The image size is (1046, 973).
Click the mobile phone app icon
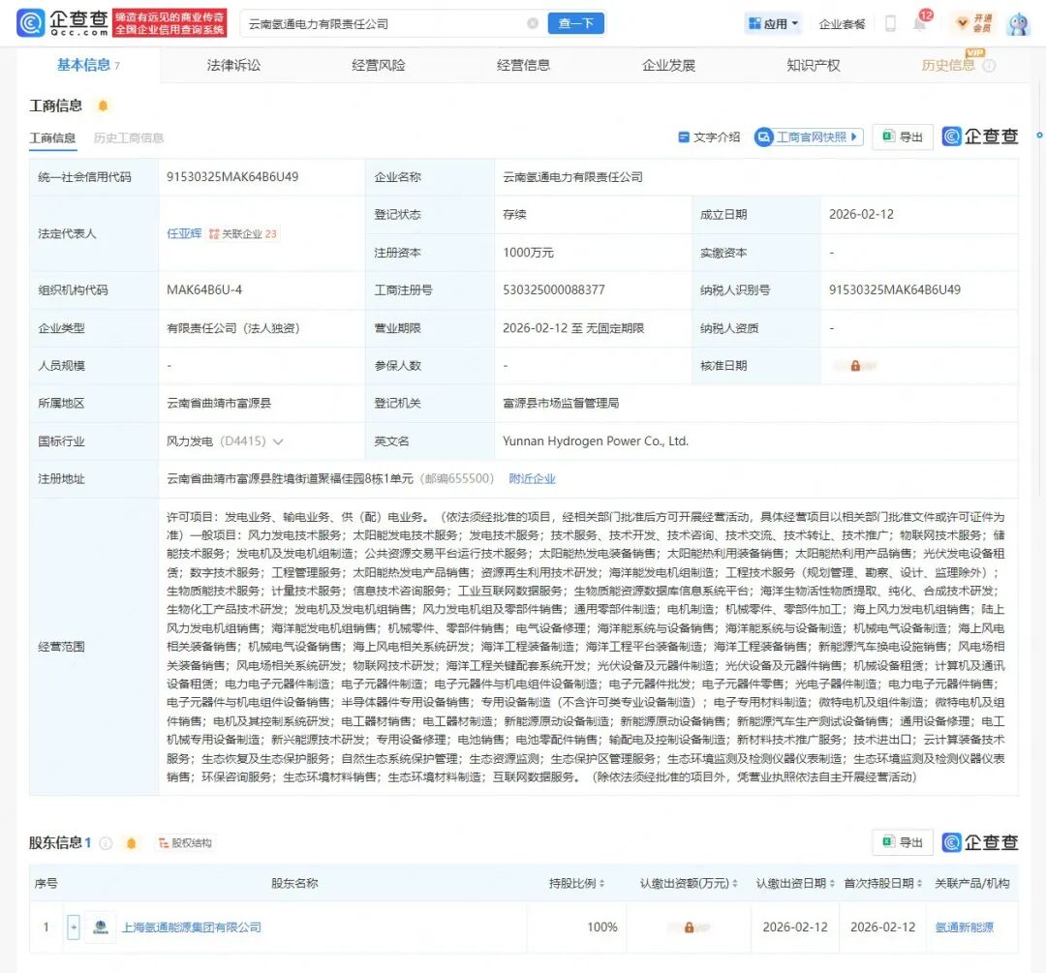point(890,23)
